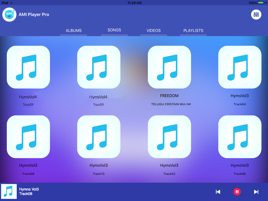
Task: Open HymsVol3 Track08 music icon
Action: (28, 137)
